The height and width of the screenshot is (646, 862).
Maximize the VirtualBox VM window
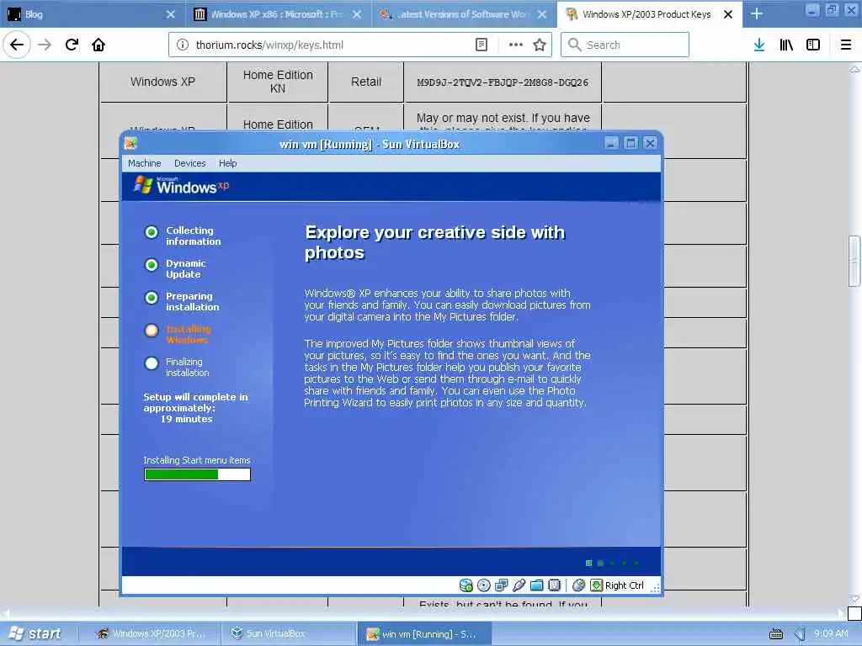[x=631, y=143]
